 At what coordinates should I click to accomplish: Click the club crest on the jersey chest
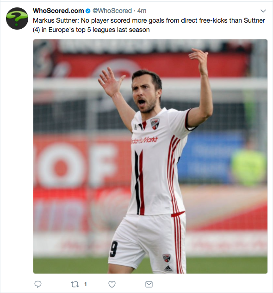[x=155, y=124]
